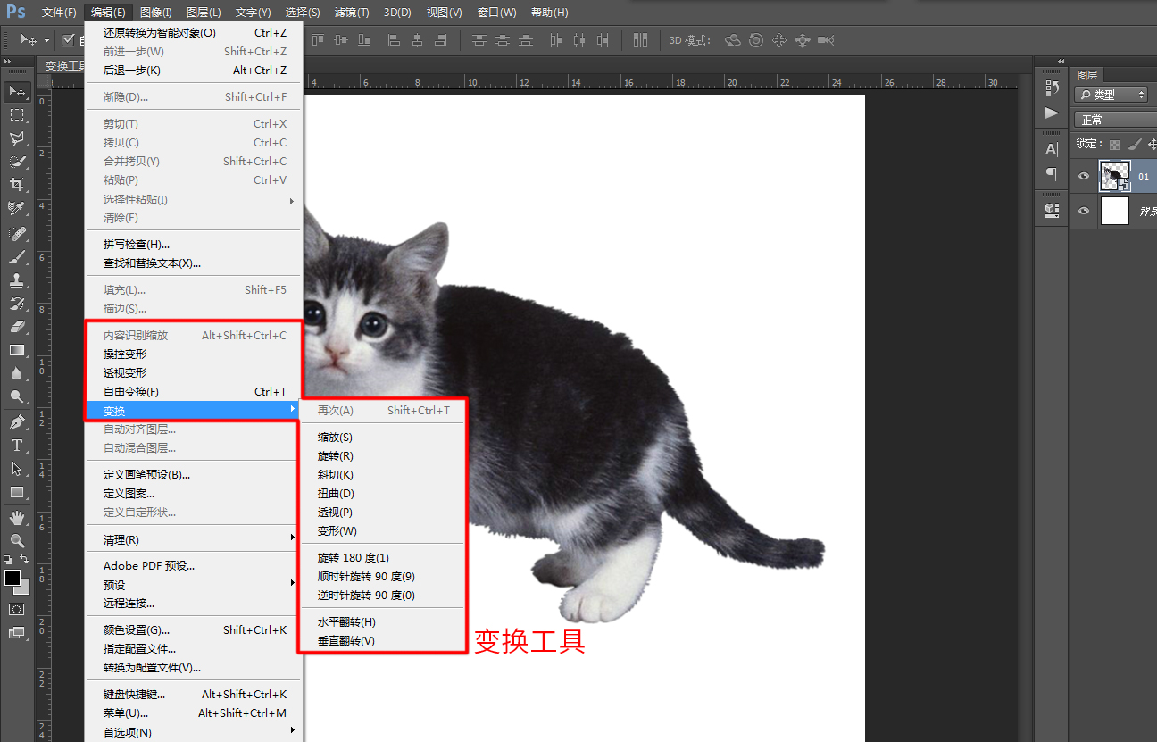Toggle the auto-select checkbox in options bar
Image resolution: width=1157 pixels, height=742 pixels.
(x=68, y=39)
